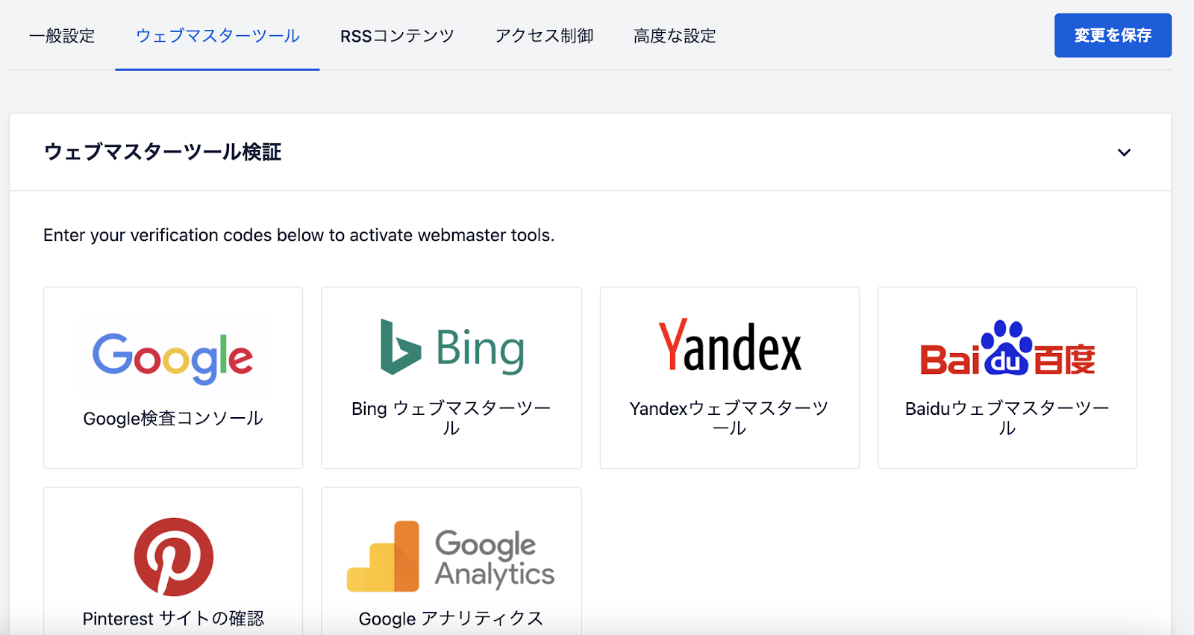Image resolution: width=1194 pixels, height=635 pixels.
Task: Click the 変更を保存 button
Action: click(1113, 35)
